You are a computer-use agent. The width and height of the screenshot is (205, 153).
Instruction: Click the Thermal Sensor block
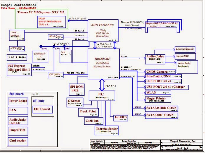coord(107,130)
